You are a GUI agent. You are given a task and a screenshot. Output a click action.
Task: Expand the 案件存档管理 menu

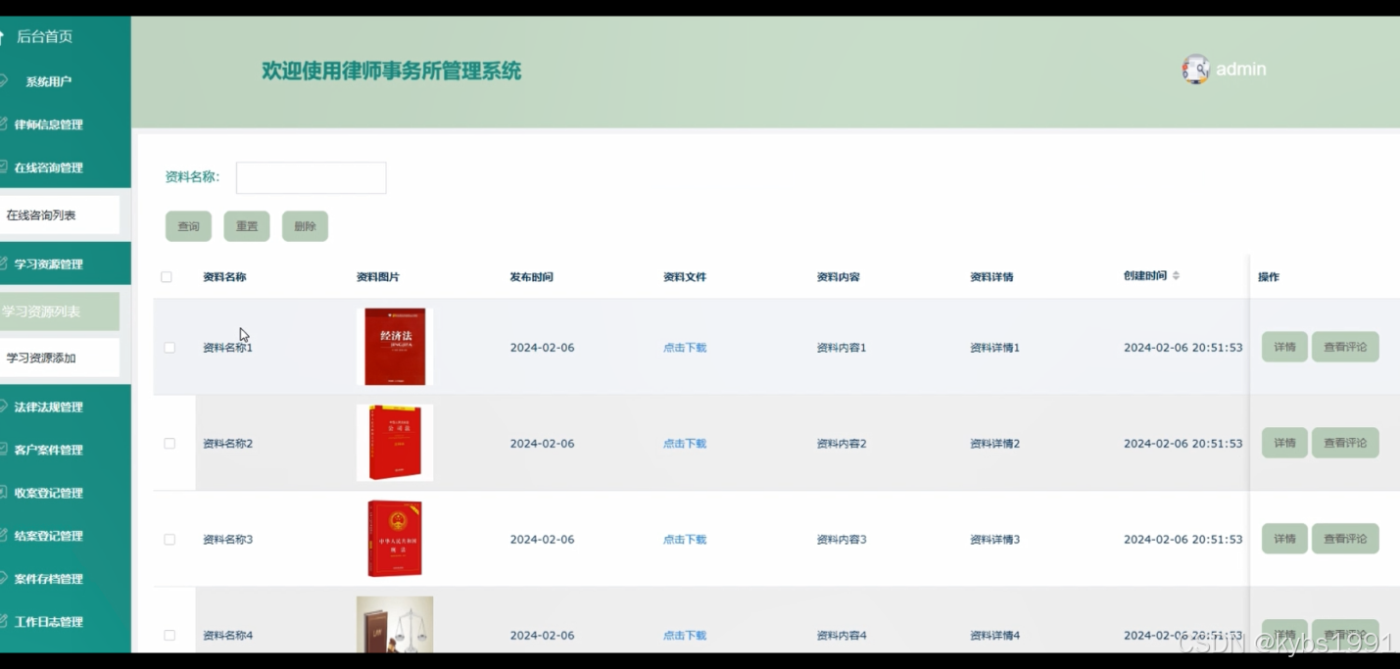pos(65,579)
